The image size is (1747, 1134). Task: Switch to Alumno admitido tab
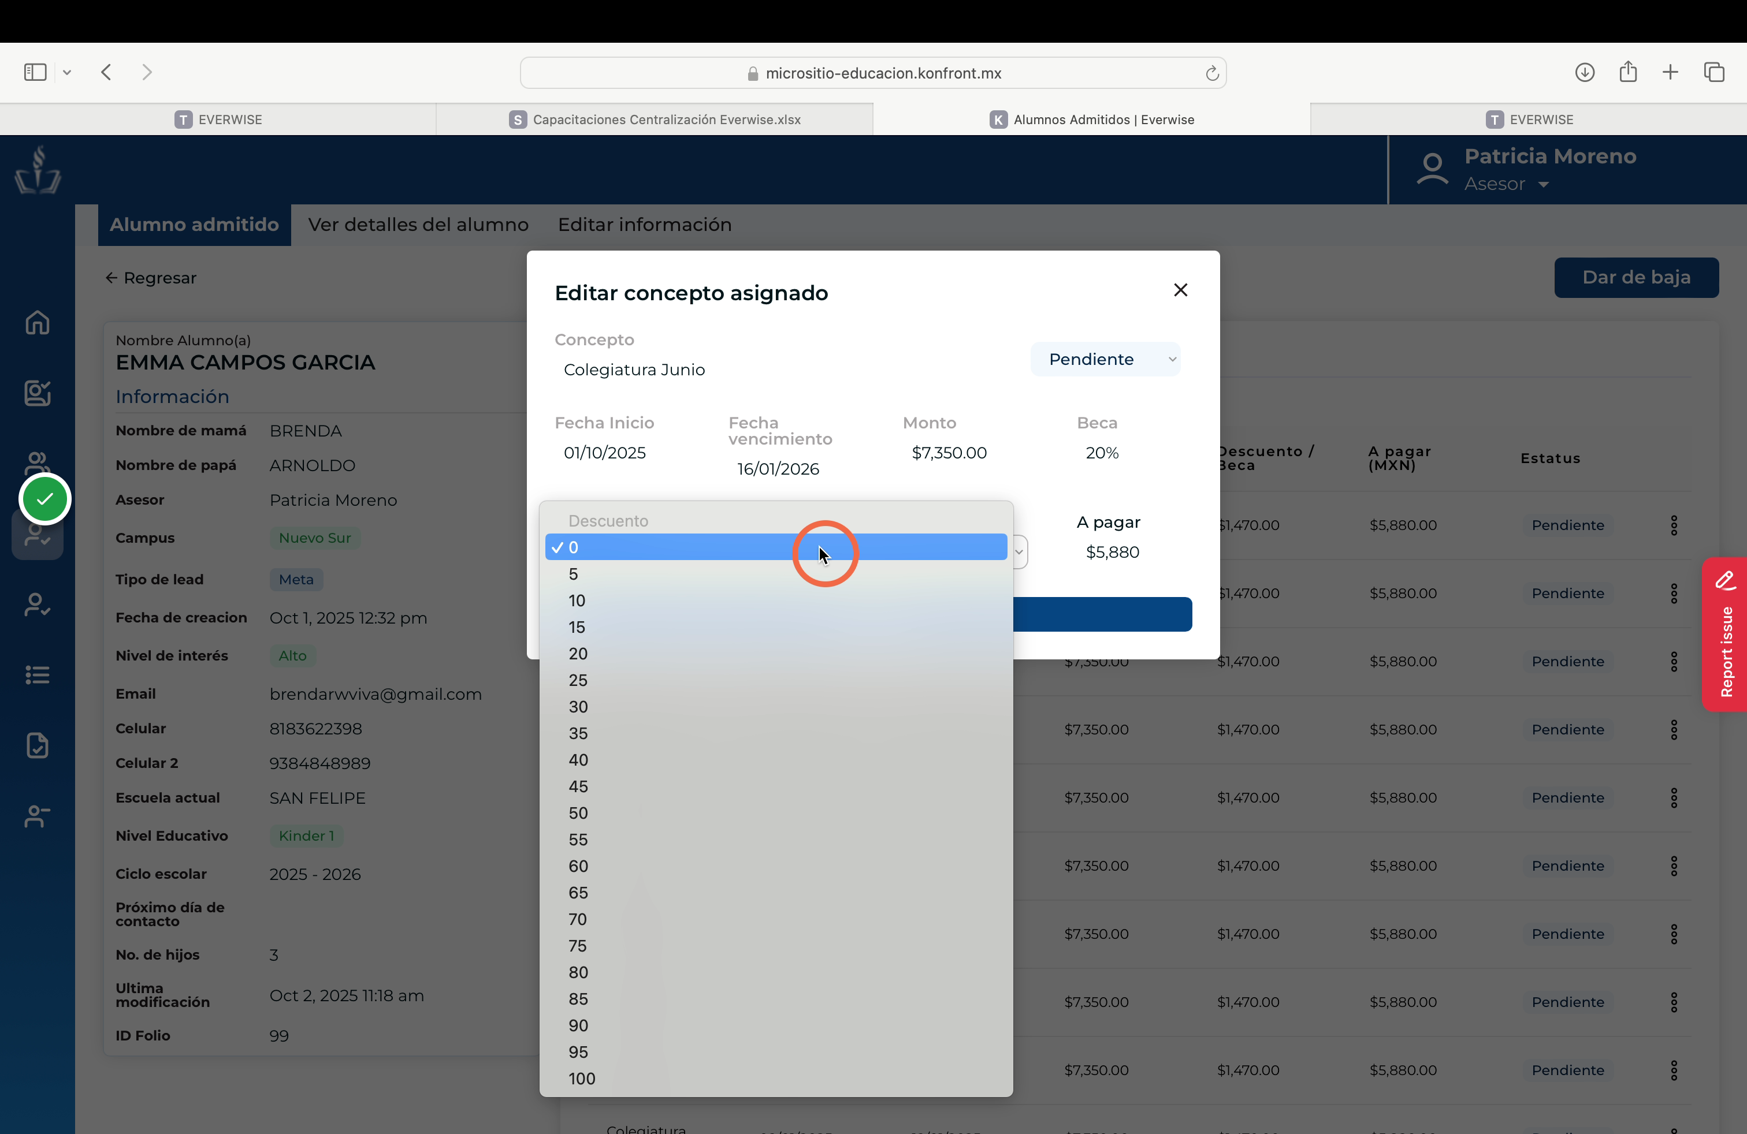click(195, 225)
